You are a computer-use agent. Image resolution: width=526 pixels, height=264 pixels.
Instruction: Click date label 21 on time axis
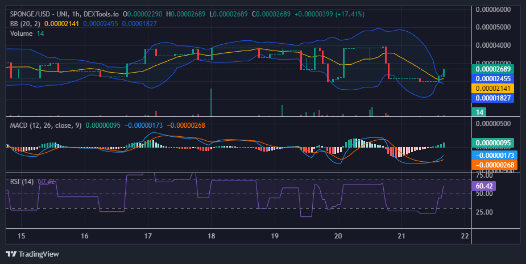pos(401,236)
